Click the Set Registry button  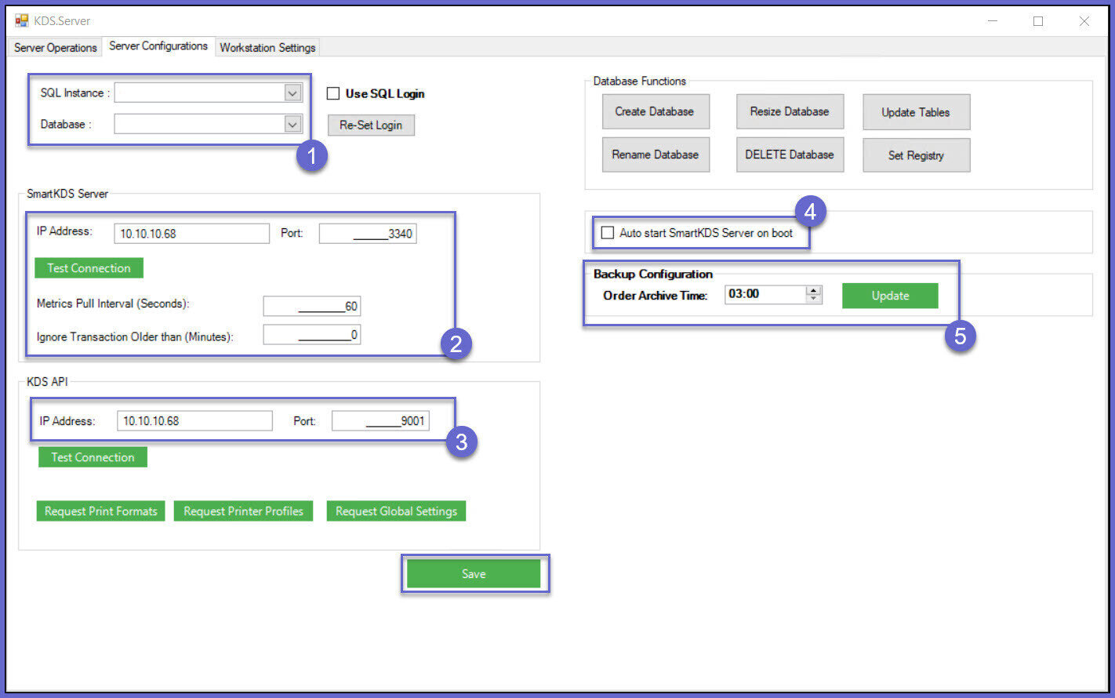[915, 155]
